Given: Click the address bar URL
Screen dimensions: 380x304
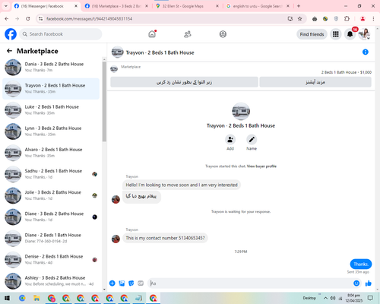Looking at the screenshot, I should [89, 19].
